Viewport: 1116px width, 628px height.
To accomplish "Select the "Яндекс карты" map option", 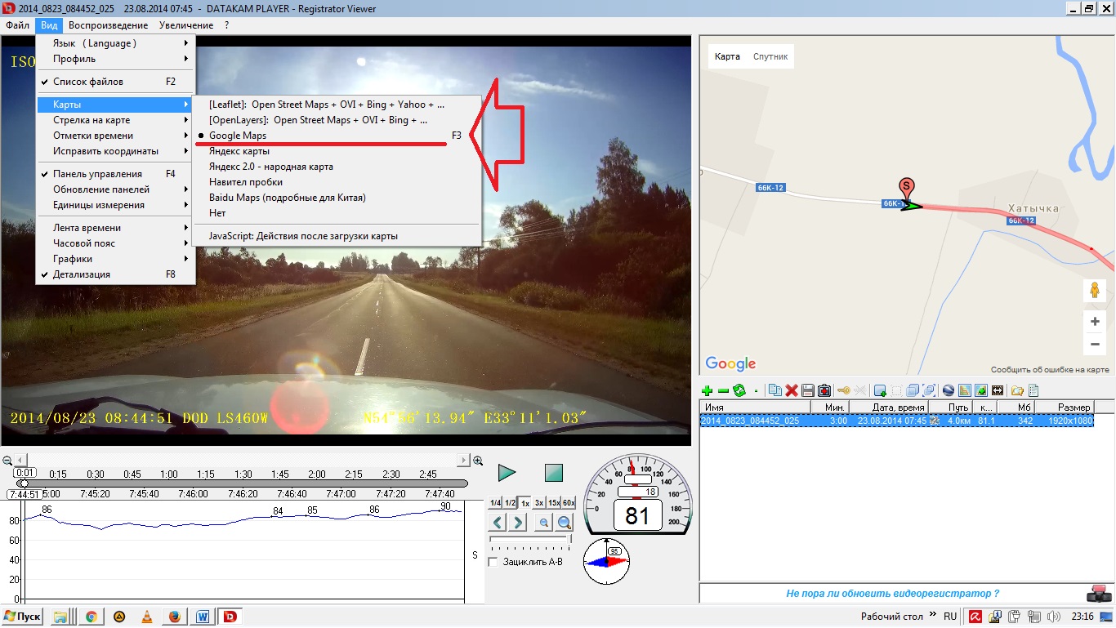I will [239, 151].
